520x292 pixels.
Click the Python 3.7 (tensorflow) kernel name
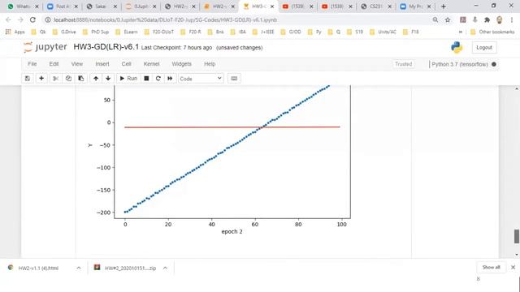[460, 64]
